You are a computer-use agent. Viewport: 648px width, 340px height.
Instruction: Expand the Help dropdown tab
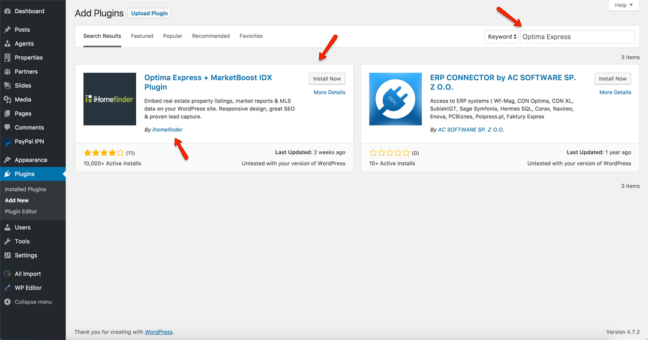coord(623,5)
